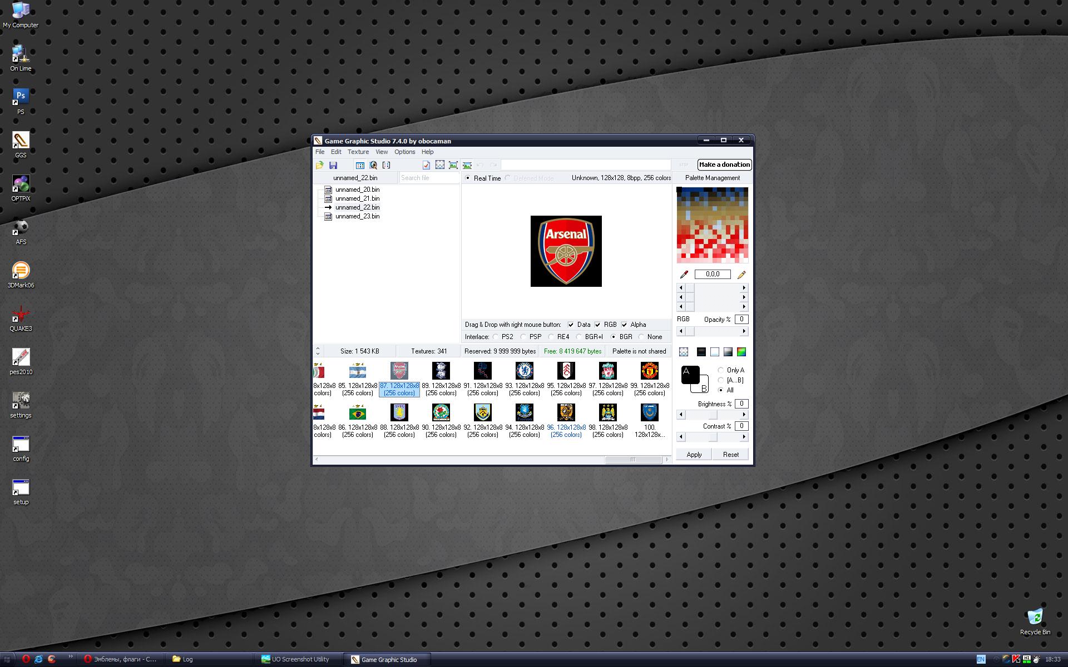Click right arrow of thumbnail list scrollbar

click(x=667, y=460)
